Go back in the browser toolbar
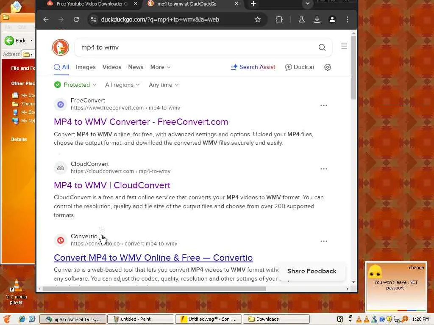Viewport: 434px width, 325px height. tap(46, 19)
